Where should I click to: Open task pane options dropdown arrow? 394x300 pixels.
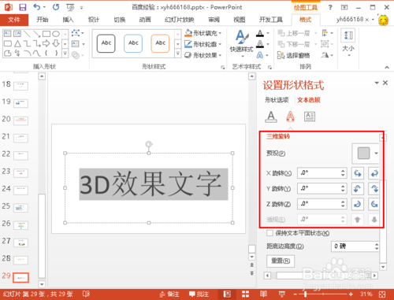[x=377, y=83]
